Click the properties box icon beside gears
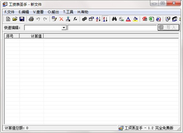 click(91, 19)
